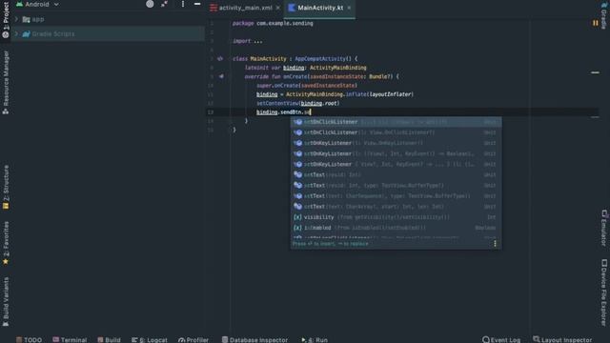Click the collapse all arrows icon

pos(165,4)
